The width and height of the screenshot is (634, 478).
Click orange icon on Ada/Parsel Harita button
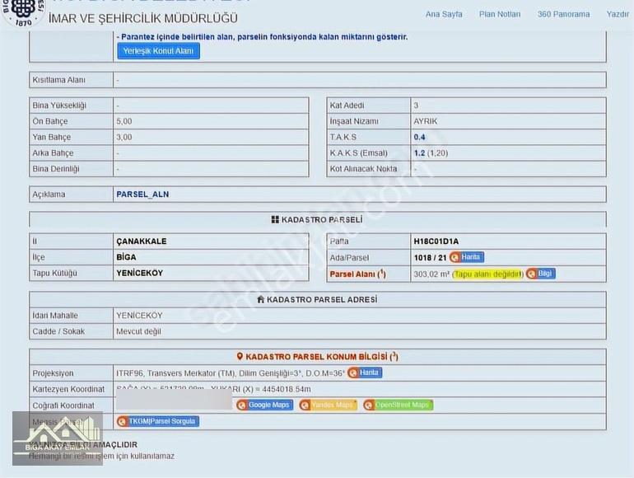tap(455, 257)
